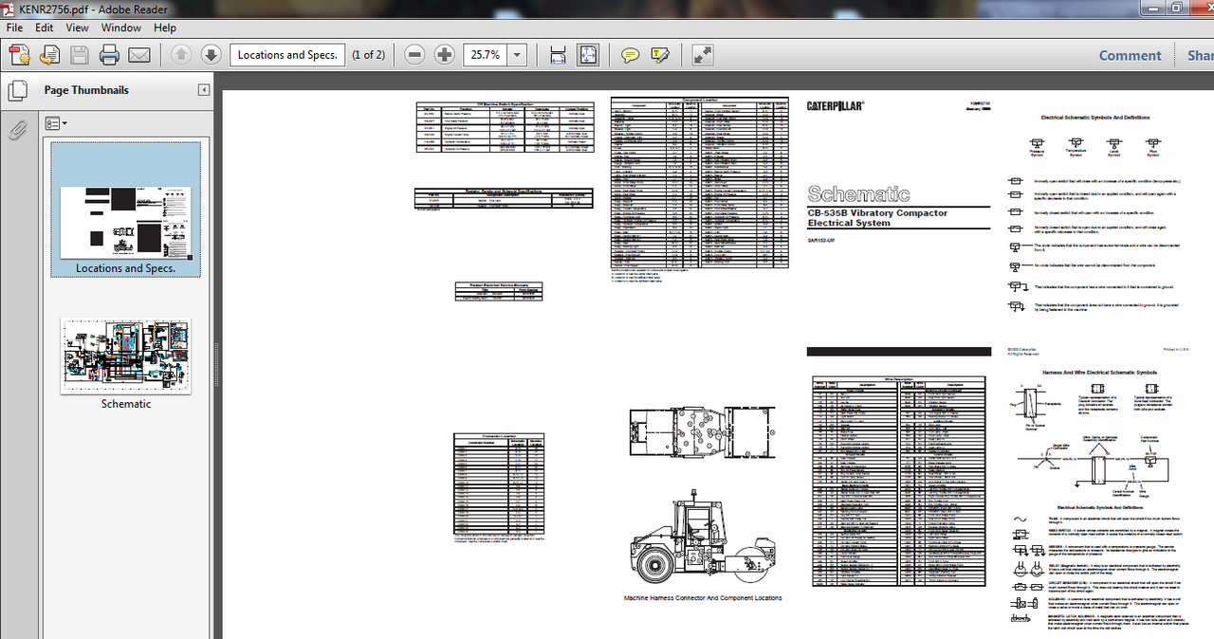Click the compactor top-view drawing

pyautogui.click(x=702, y=431)
